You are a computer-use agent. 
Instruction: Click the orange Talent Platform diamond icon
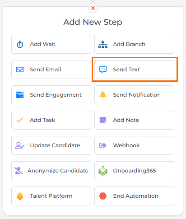pyautogui.click(x=20, y=196)
